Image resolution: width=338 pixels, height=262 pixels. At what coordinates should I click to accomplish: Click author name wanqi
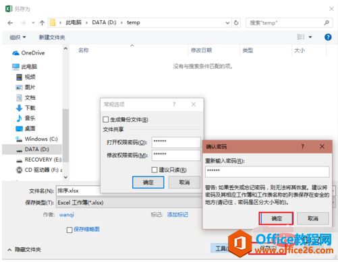tap(67, 215)
